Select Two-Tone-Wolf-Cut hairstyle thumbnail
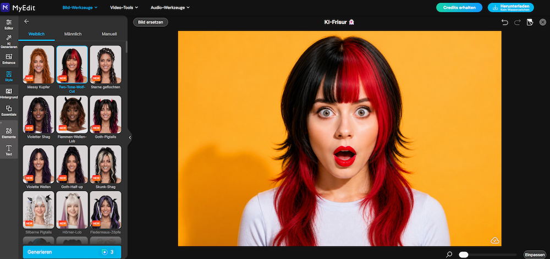550x259 pixels. click(x=72, y=64)
